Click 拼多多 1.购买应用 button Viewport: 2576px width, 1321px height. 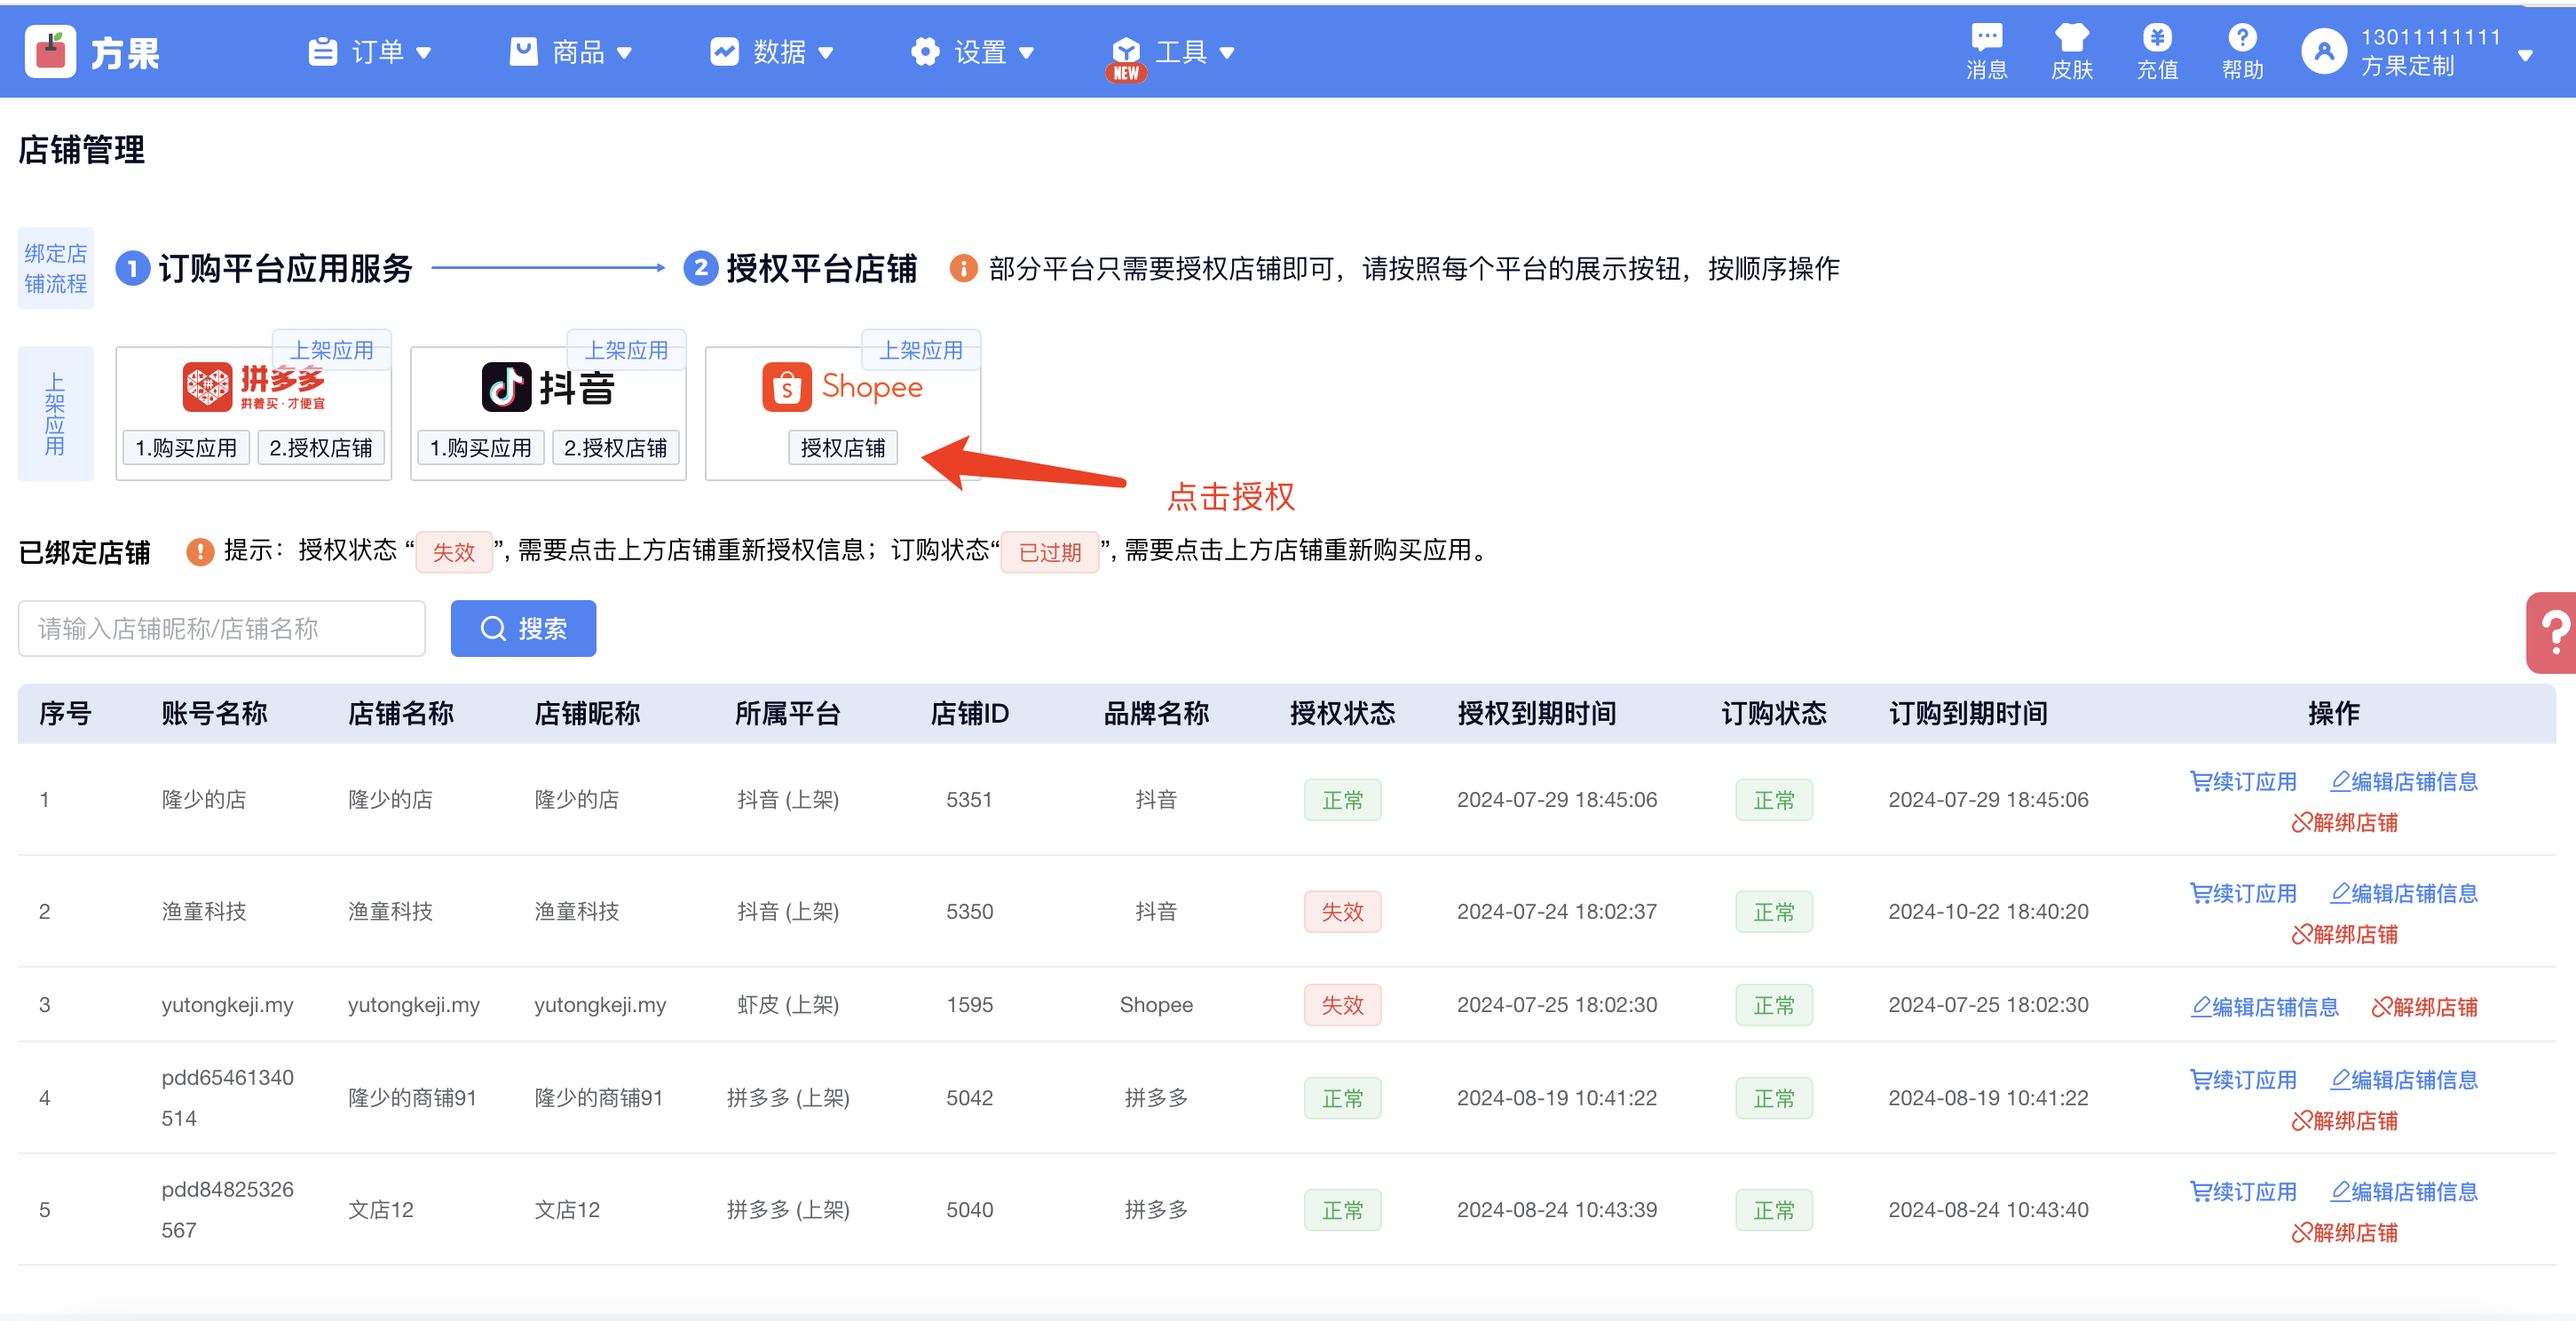pyautogui.click(x=186, y=448)
